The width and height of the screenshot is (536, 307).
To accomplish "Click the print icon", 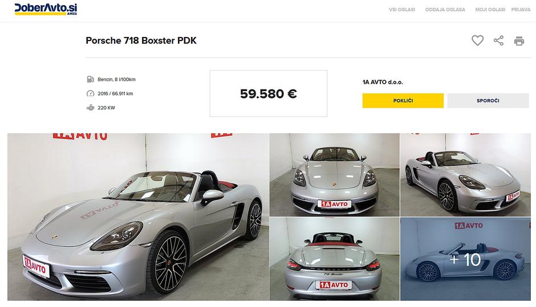I will point(519,40).
